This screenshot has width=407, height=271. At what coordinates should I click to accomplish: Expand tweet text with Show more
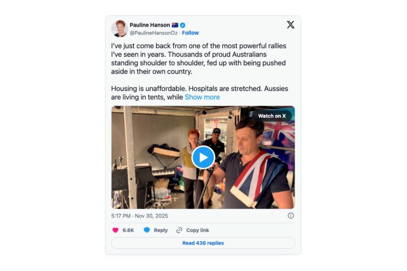202,97
